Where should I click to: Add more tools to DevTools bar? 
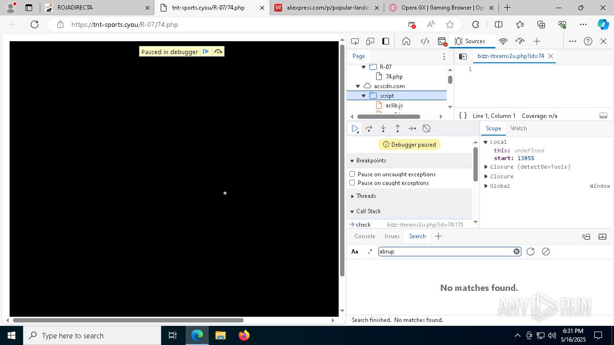click(x=537, y=41)
